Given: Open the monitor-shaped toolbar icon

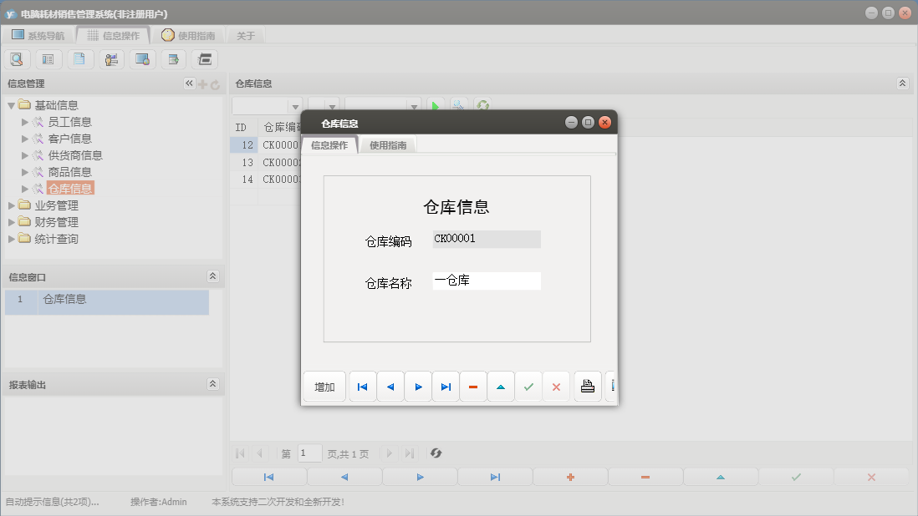Looking at the screenshot, I should click(141, 58).
